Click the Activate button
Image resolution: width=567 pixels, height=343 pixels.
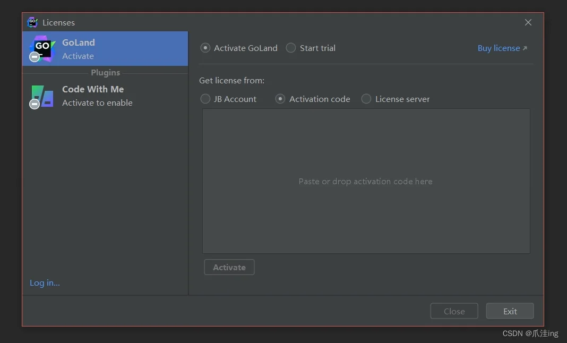point(229,267)
